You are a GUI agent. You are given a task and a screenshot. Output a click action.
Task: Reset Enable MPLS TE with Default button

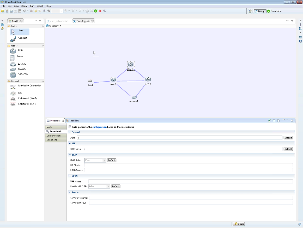tap(116, 186)
